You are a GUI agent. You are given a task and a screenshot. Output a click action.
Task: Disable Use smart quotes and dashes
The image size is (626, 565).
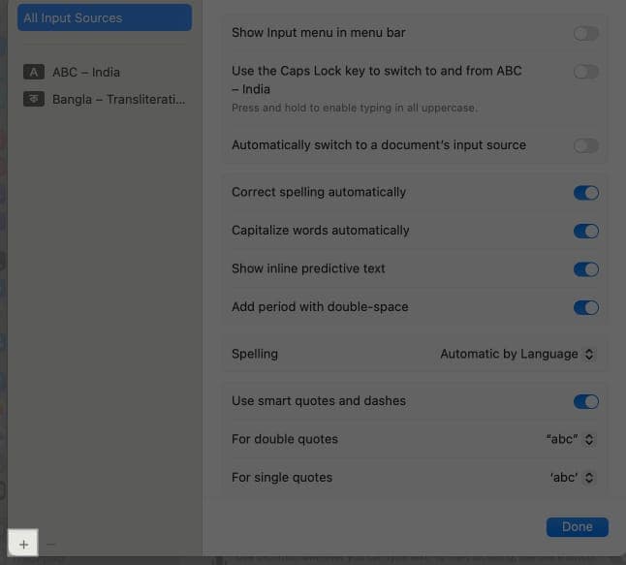point(585,401)
